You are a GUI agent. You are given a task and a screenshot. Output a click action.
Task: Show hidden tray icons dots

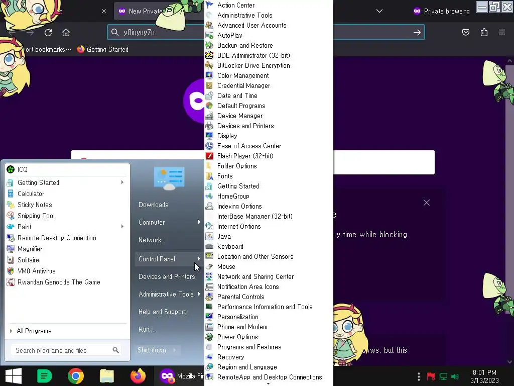[419, 376]
